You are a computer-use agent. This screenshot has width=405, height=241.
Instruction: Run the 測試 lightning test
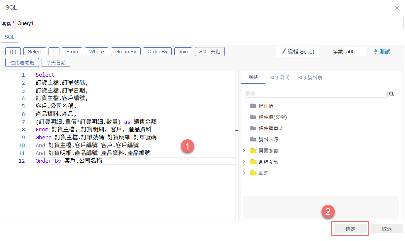382,52
